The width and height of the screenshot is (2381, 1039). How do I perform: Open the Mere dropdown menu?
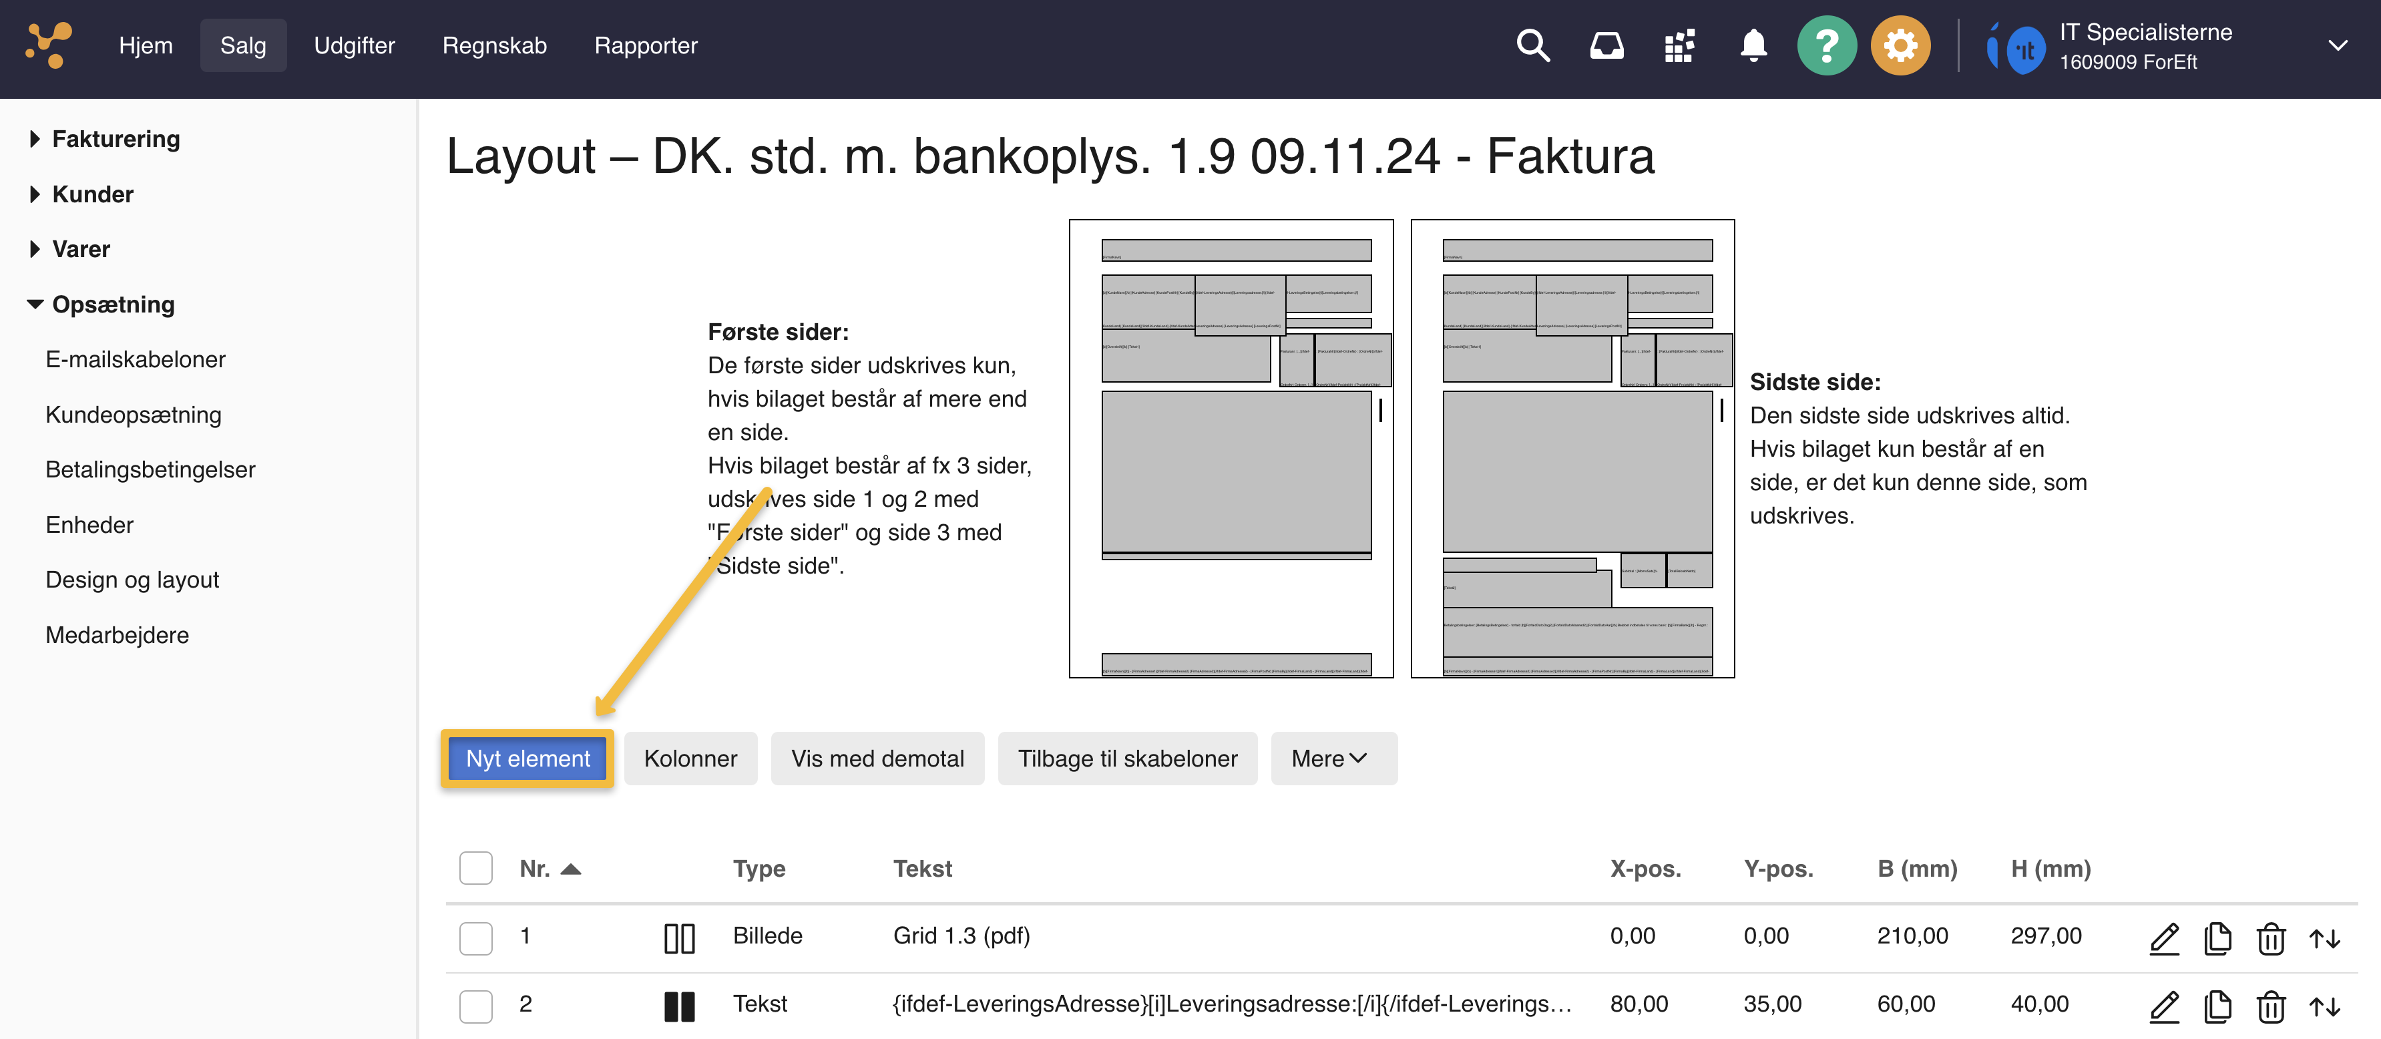1333,758
